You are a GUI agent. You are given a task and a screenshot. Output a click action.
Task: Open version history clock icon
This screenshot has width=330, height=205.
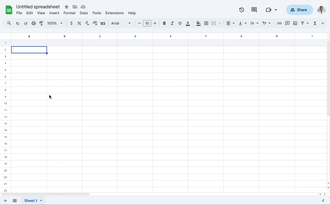[x=241, y=10]
